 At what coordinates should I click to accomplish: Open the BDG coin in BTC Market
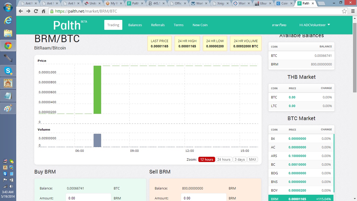[301, 173]
